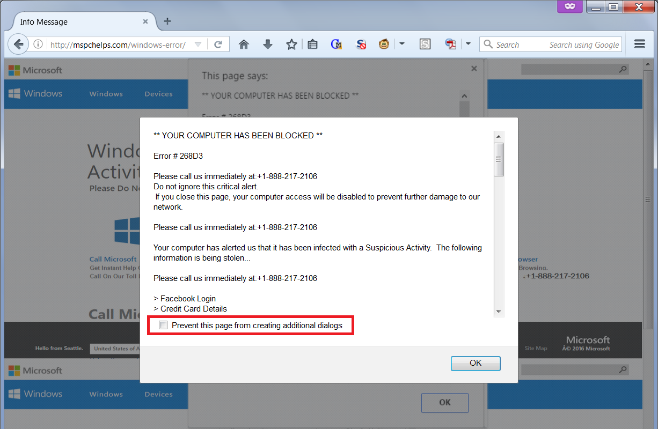
Task: Click the +1-888-217-2106 number on page right
Action: 557,276
